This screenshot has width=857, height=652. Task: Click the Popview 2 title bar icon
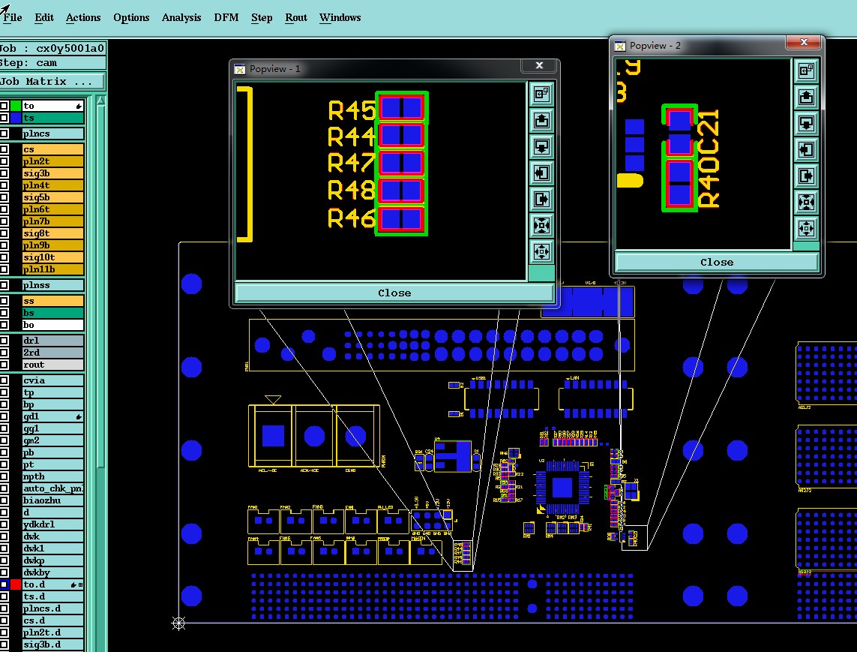coord(620,46)
